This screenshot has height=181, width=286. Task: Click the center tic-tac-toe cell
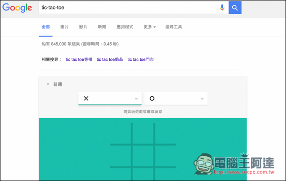(x=143, y=156)
